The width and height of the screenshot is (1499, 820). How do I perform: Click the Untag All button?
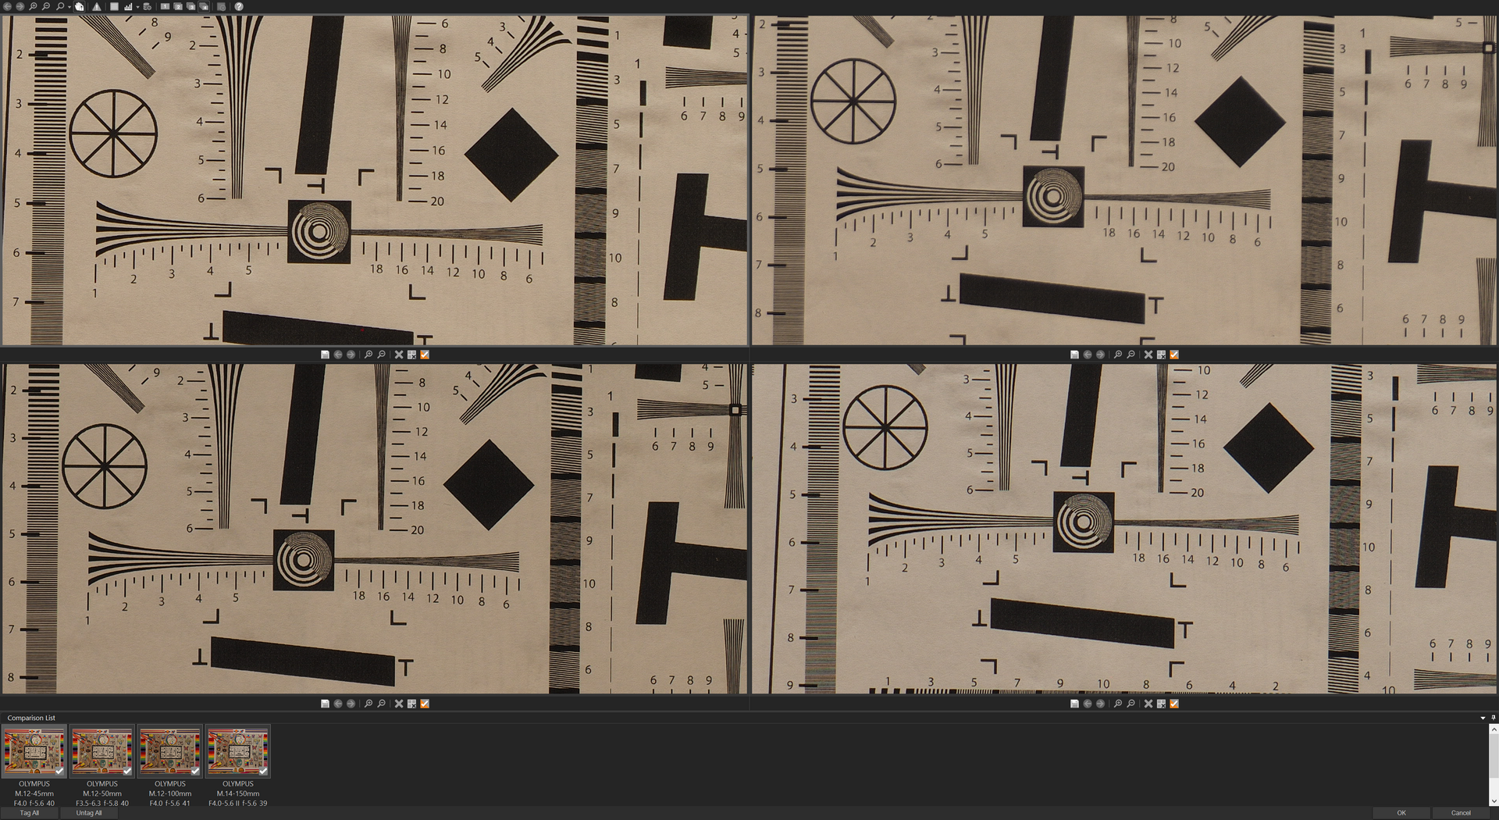pyautogui.click(x=89, y=813)
